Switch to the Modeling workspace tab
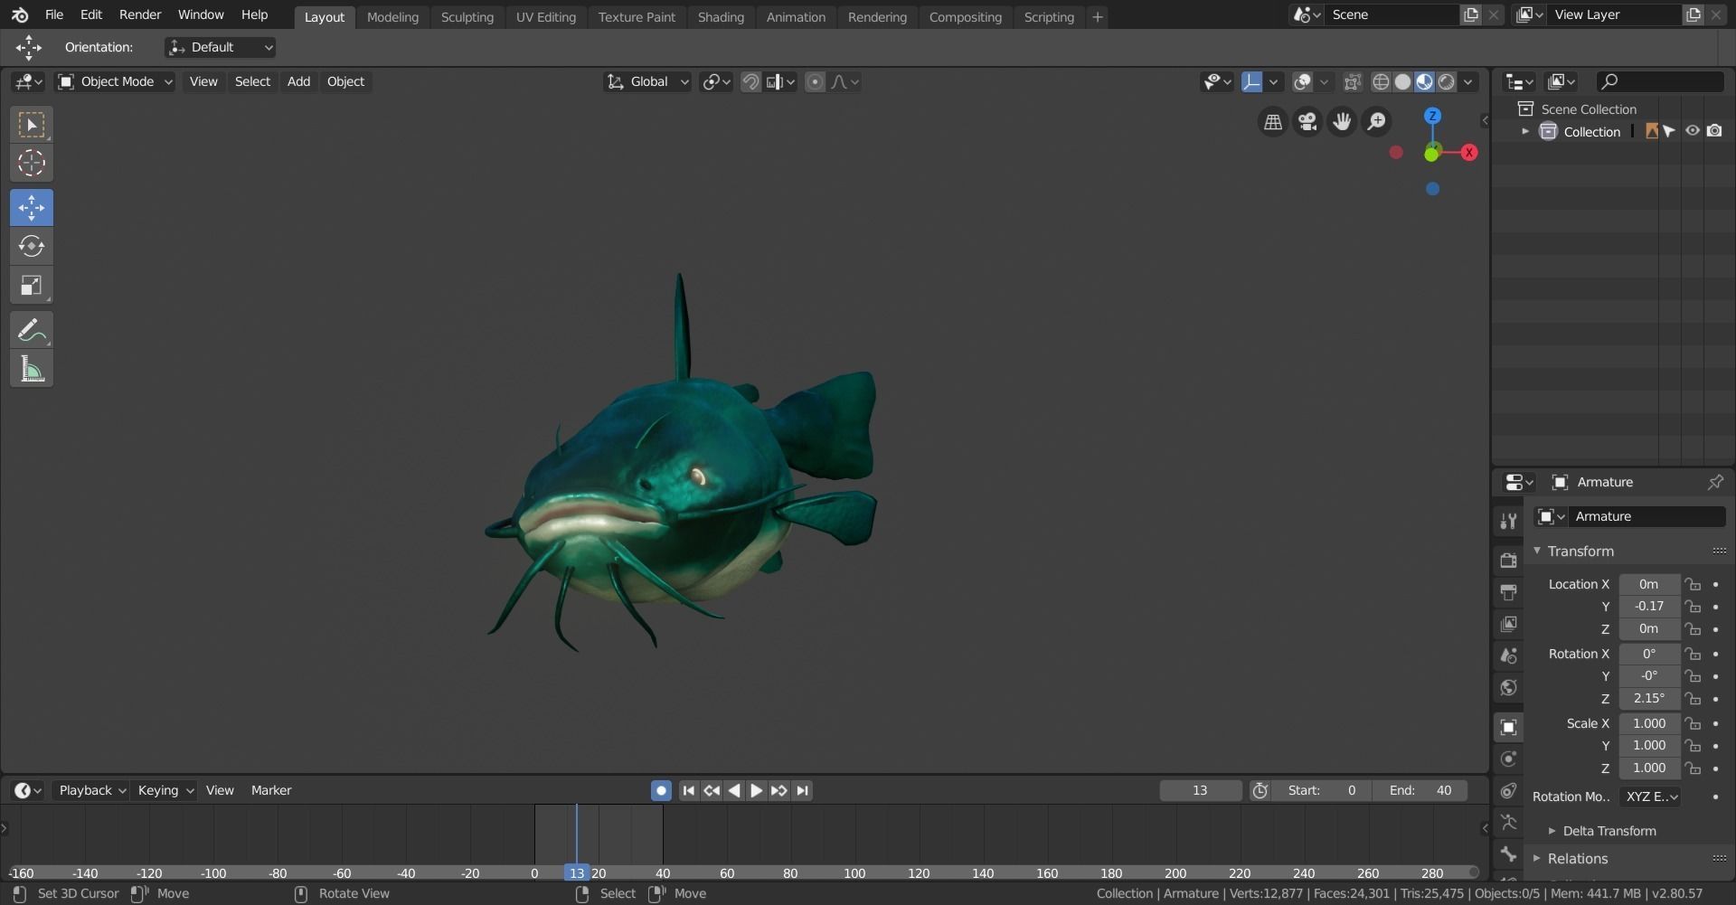 (x=392, y=17)
